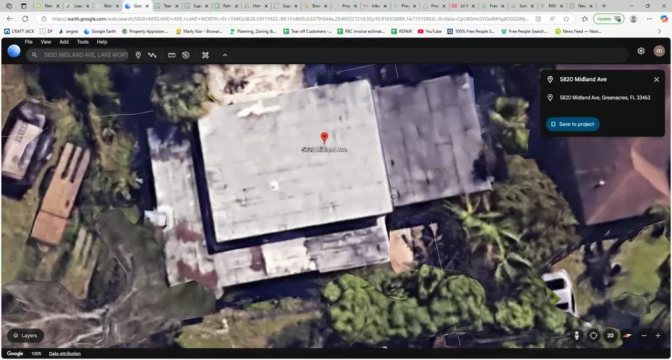
Task: Open the REPAIR bookmark
Action: (402, 31)
